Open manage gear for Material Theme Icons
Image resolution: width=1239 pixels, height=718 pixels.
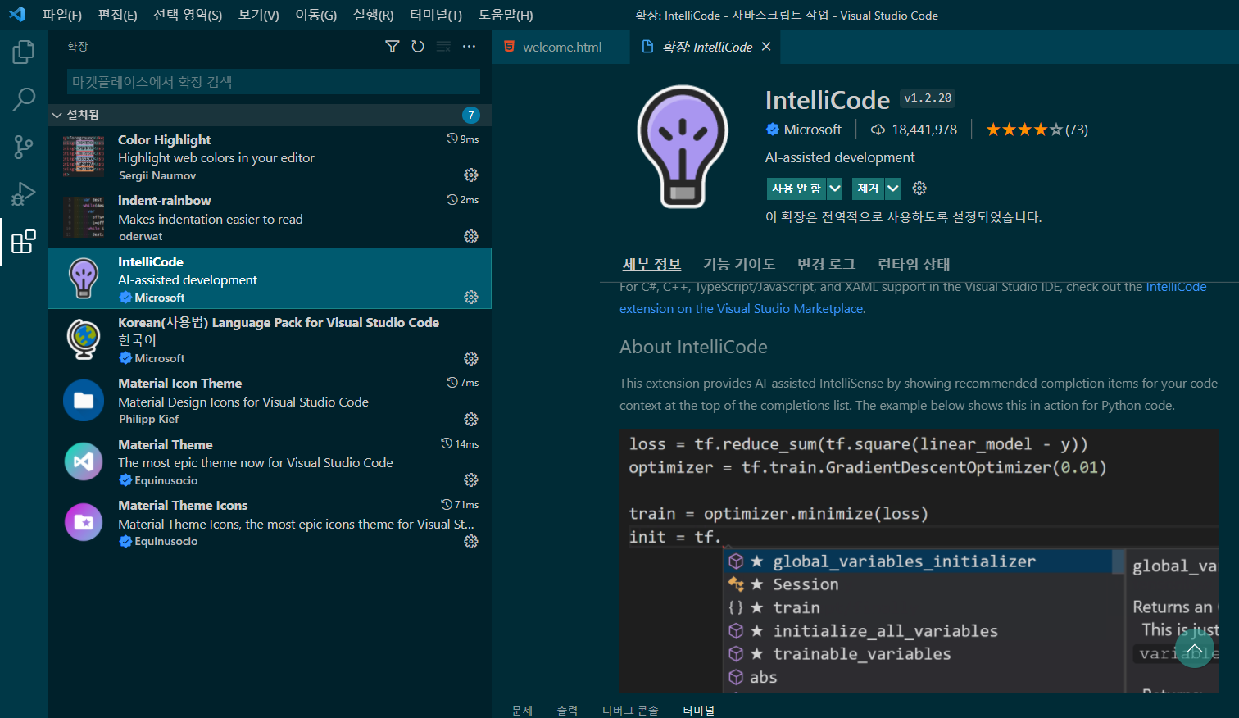click(471, 541)
